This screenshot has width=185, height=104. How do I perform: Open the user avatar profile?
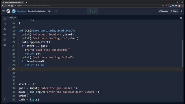[14, 11]
